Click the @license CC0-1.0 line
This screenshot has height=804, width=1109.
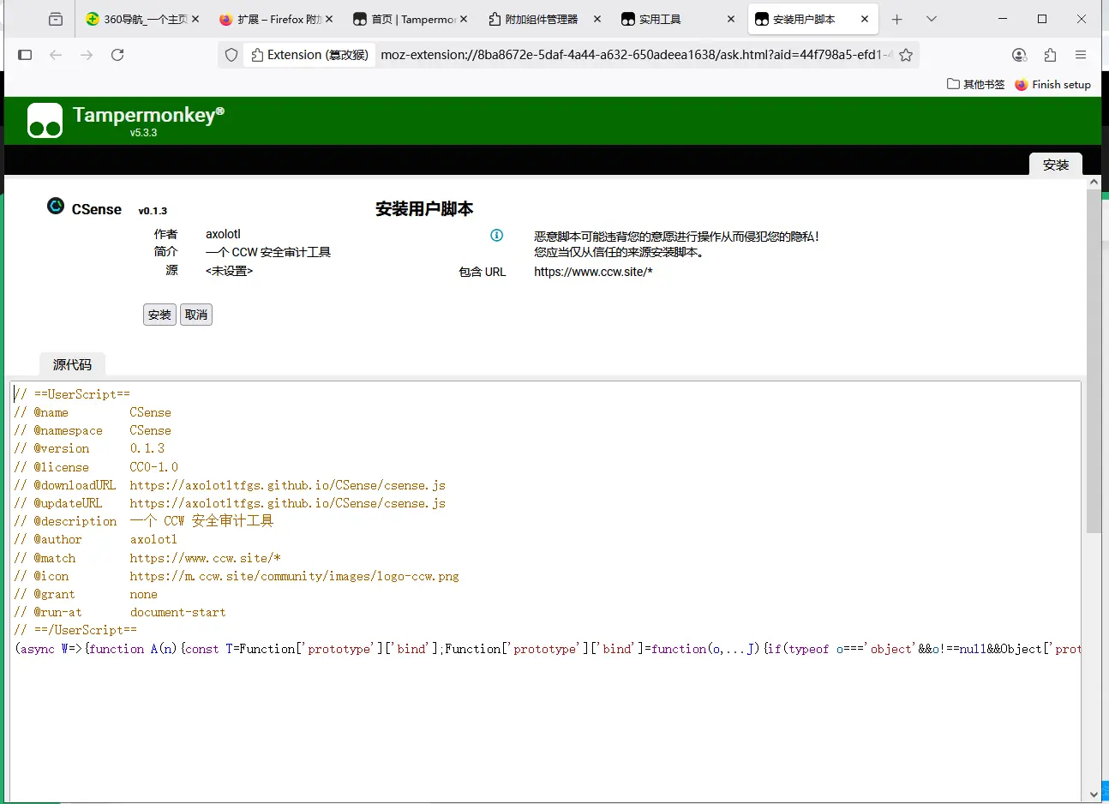click(x=96, y=467)
